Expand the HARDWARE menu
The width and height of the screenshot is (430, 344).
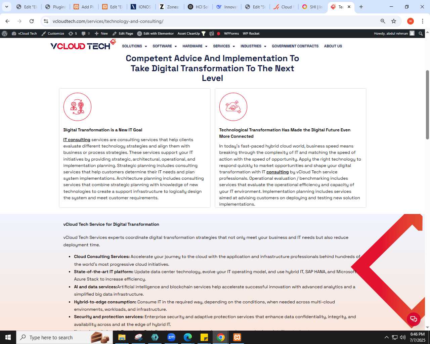[x=195, y=46]
